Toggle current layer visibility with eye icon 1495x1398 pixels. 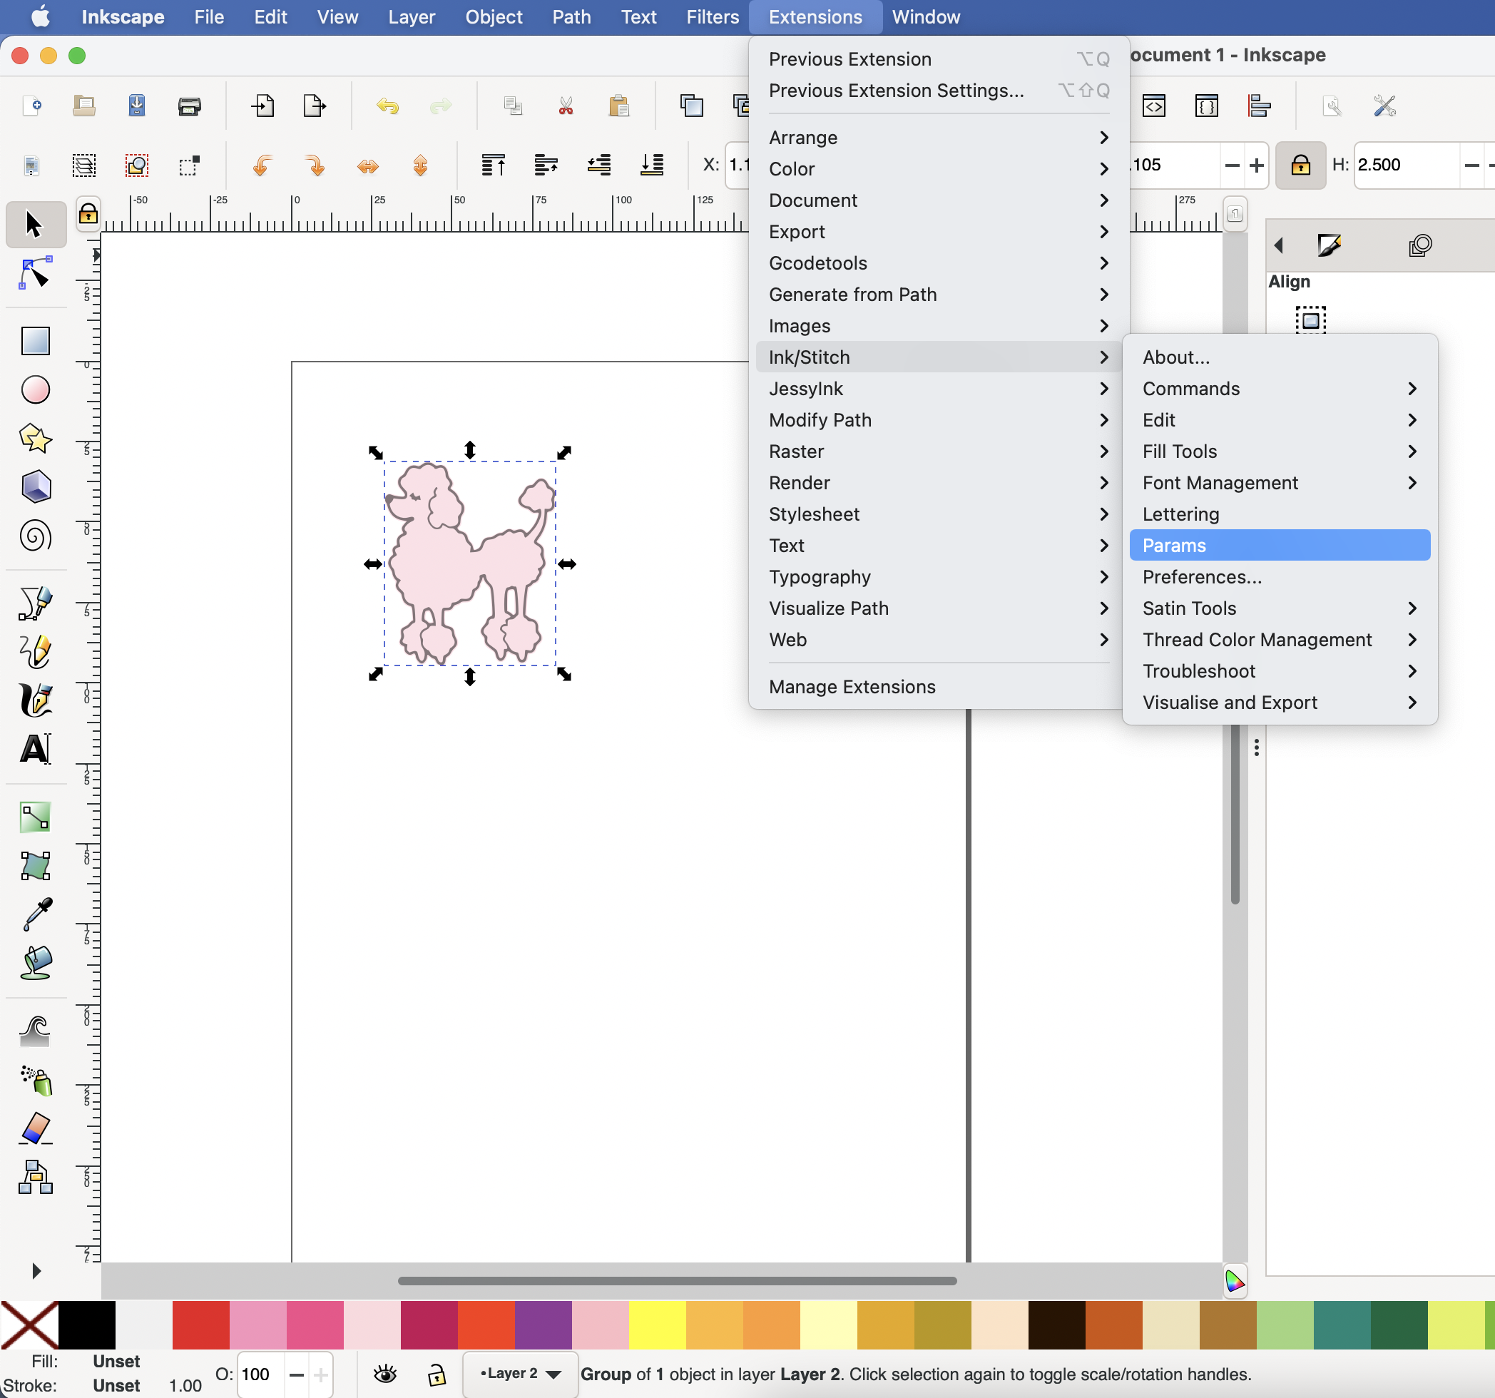click(x=386, y=1374)
